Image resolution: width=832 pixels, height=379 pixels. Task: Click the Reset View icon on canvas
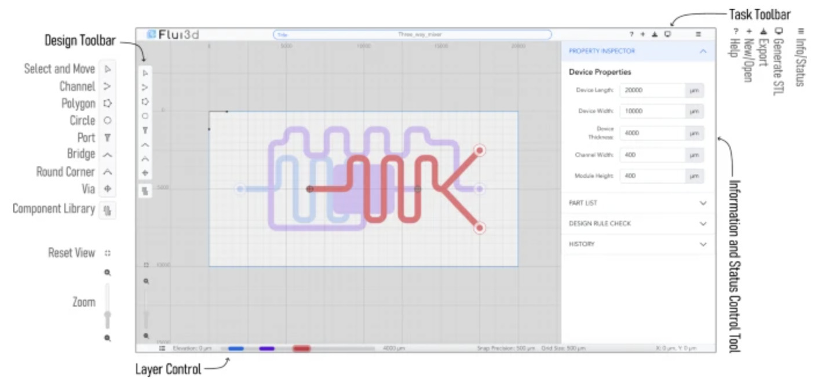(x=146, y=265)
